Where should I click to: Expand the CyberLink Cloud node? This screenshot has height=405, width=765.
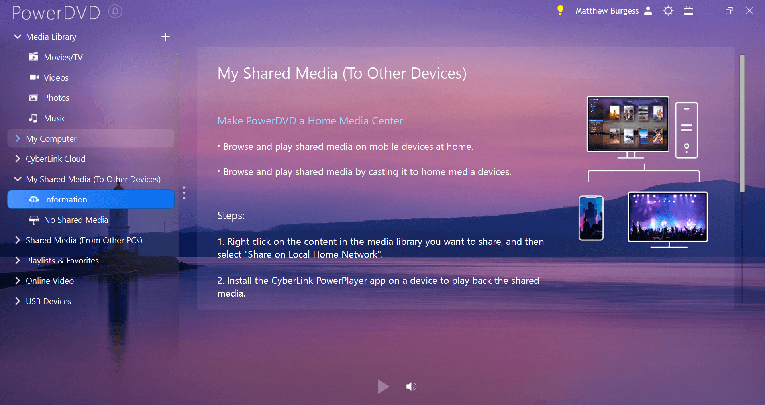point(18,159)
